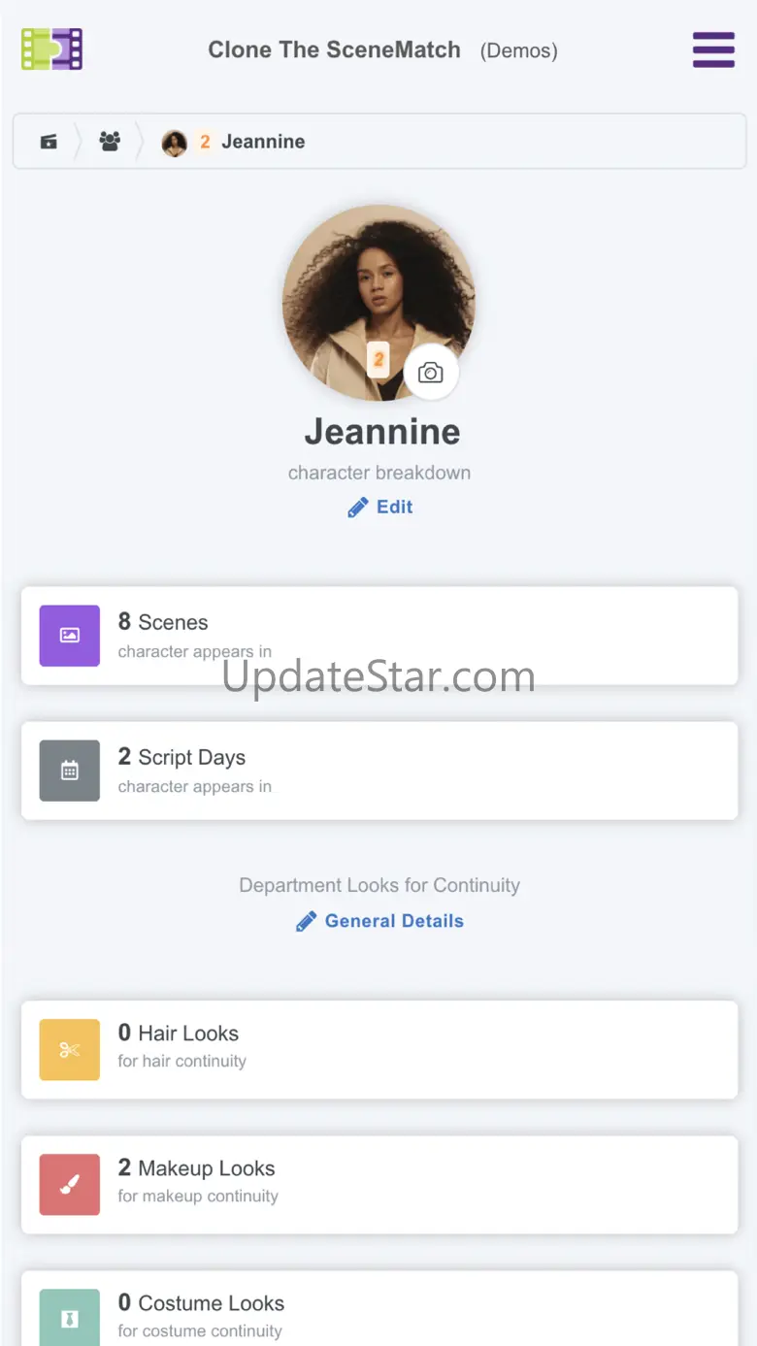The width and height of the screenshot is (757, 1346).
Task: Open the 0 Hair Looks card
Action: click(x=379, y=1049)
